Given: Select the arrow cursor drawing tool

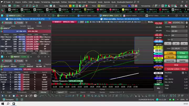Looking at the screenshot, I should [3, 96].
